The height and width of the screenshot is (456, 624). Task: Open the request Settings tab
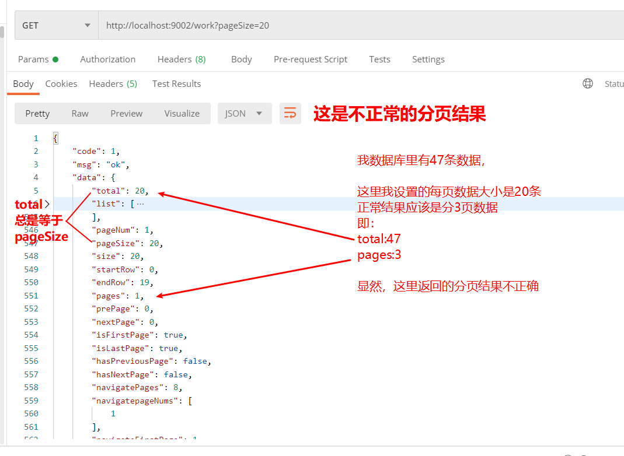click(x=428, y=59)
